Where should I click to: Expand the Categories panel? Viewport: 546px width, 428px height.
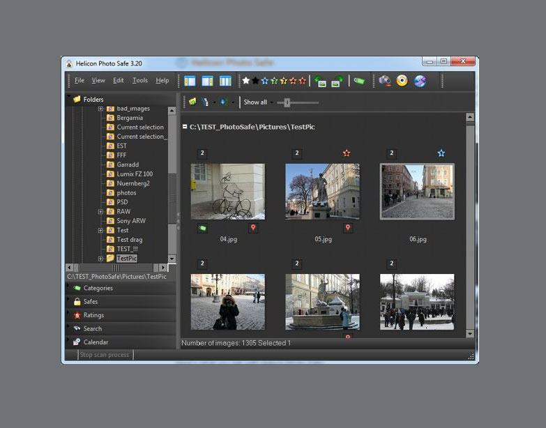pyautogui.click(x=121, y=288)
